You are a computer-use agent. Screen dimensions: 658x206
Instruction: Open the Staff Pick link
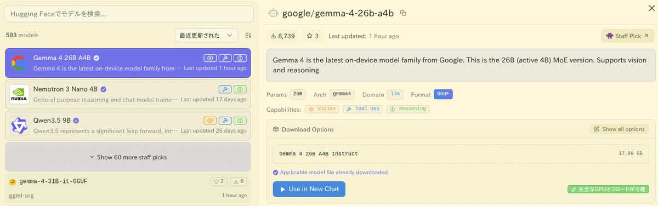(x=627, y=36)
